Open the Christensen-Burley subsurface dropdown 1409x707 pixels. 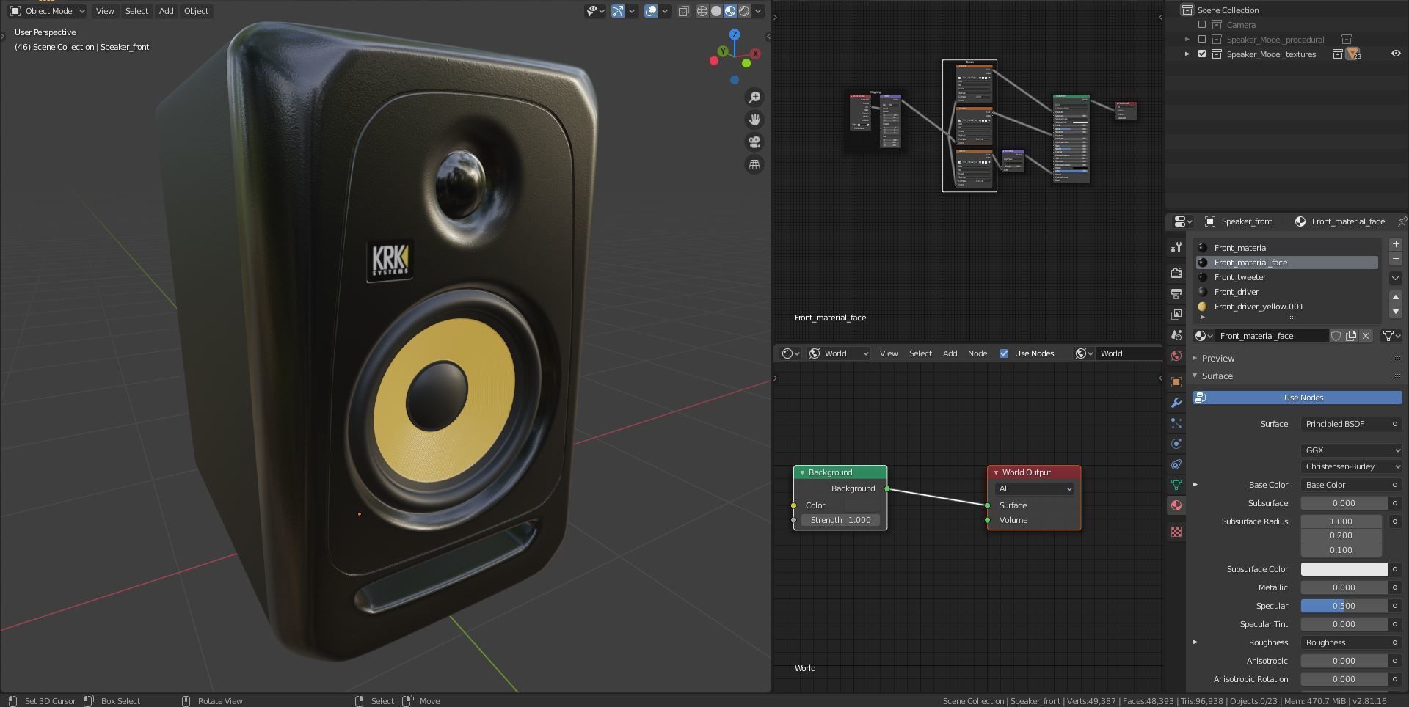[1351, 466]
